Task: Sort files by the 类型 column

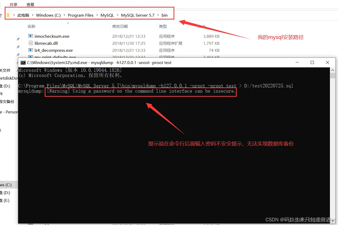Action: [163, 27]
